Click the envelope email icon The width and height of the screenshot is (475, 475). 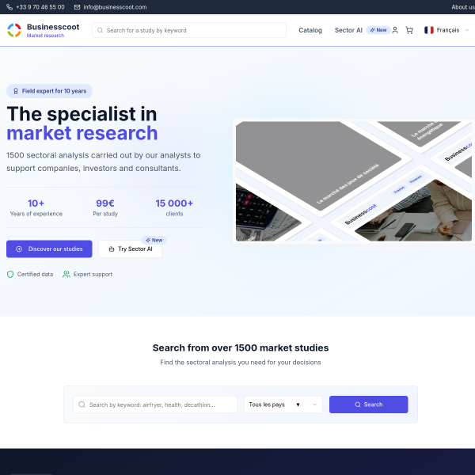click(78, 7)
